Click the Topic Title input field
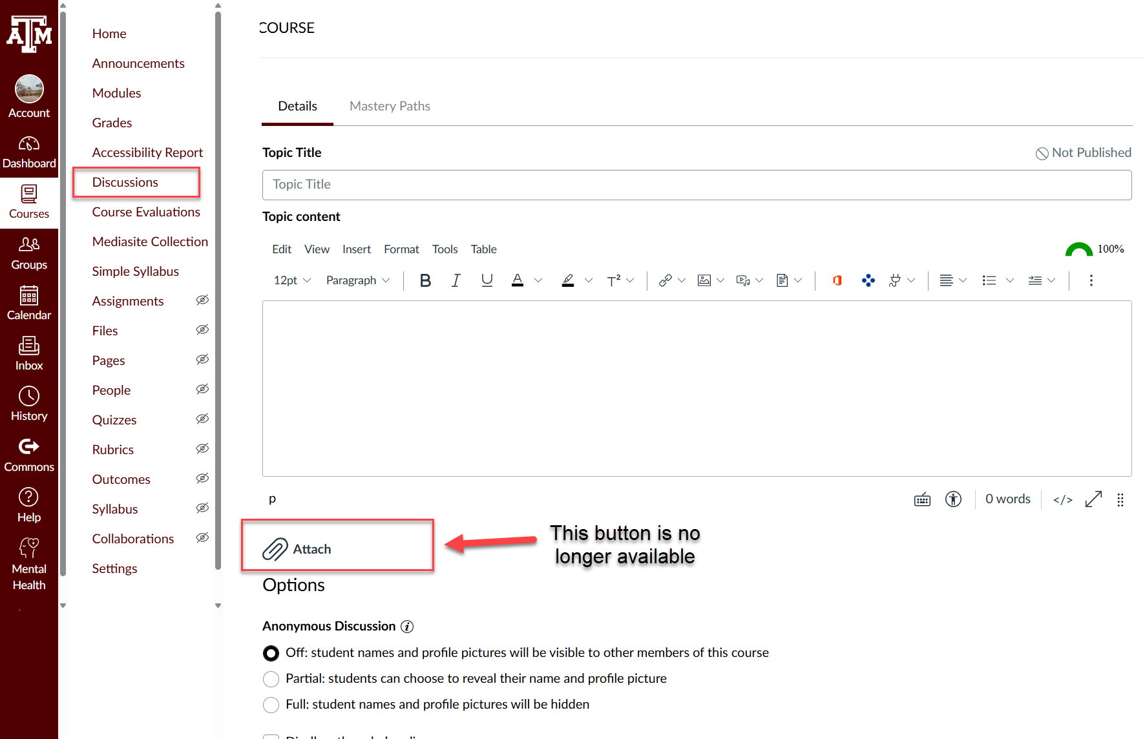The height and width of the screenshot is (739, 1145). pos(697,185)
